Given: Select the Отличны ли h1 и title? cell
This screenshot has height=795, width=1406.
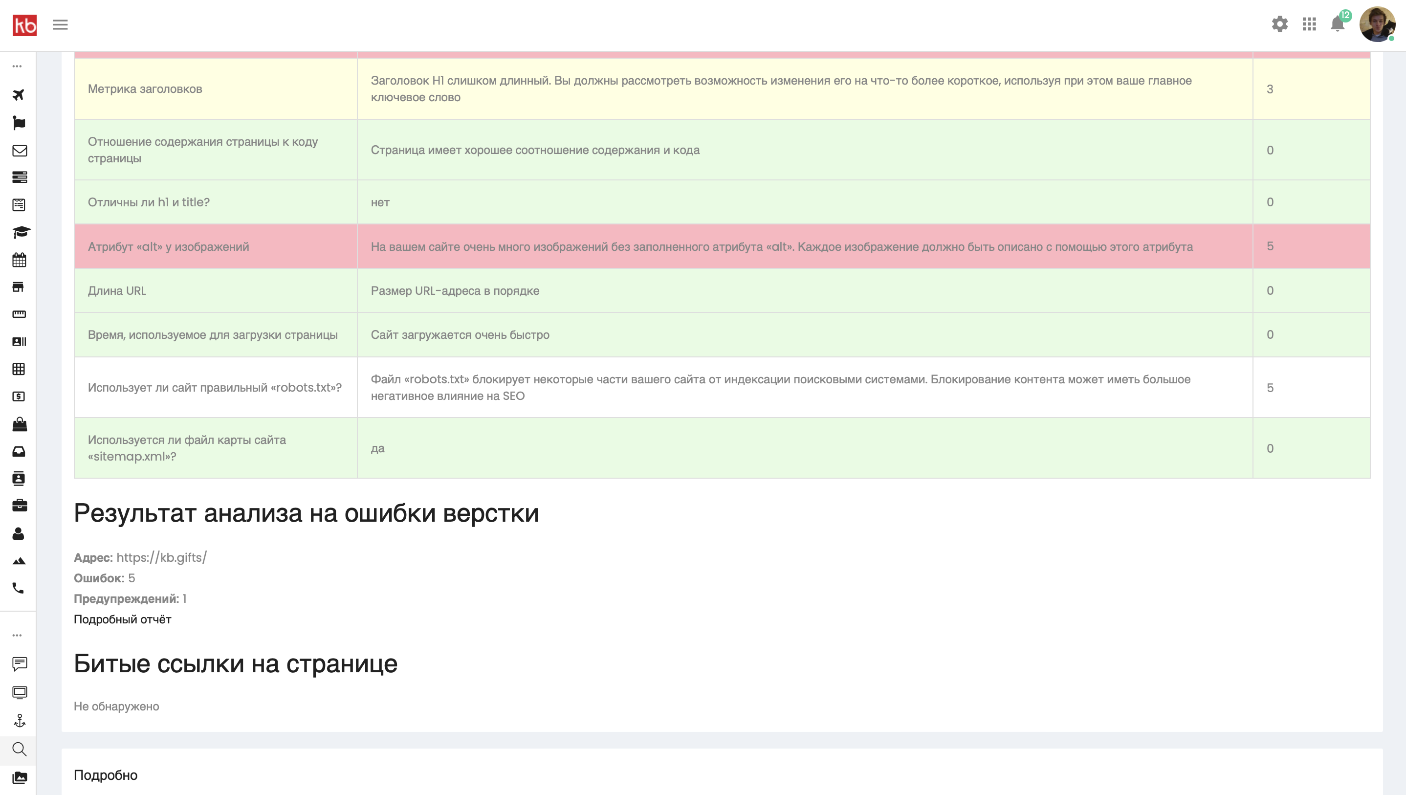Looking at the screenshot, I should (x=216, y=202).
